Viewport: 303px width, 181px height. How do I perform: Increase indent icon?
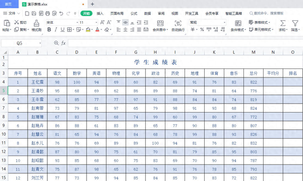(146, 22)
